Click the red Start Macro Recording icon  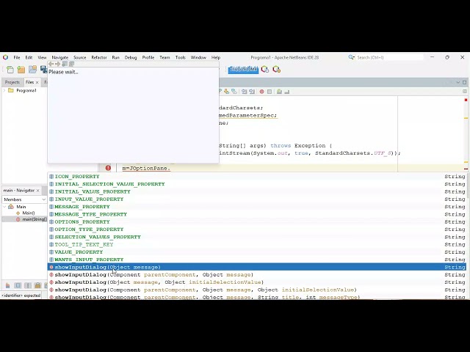coord(261,92)
